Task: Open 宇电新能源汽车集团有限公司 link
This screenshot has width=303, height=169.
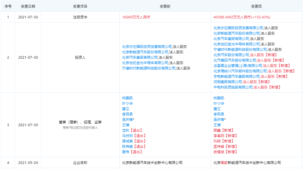Action: (x=236, y=76)
